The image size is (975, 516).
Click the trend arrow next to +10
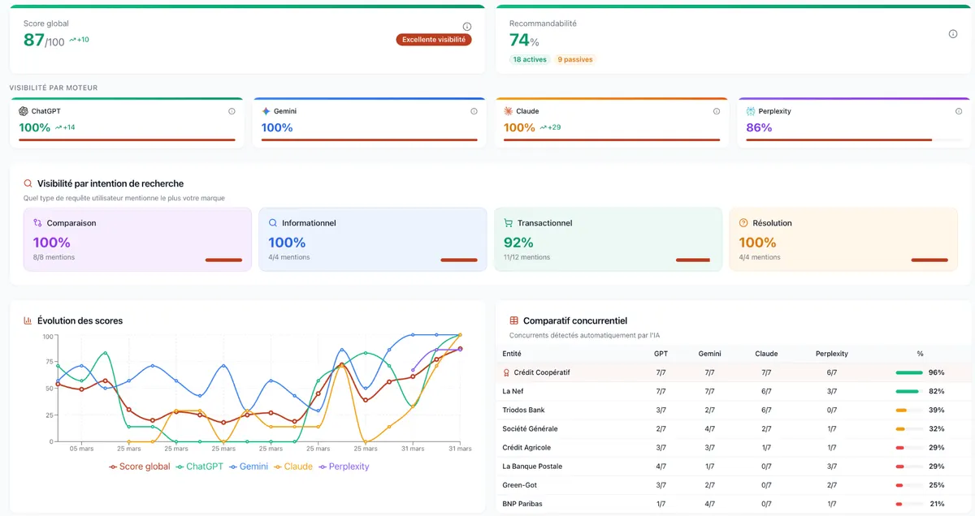[x=72, y=40]
